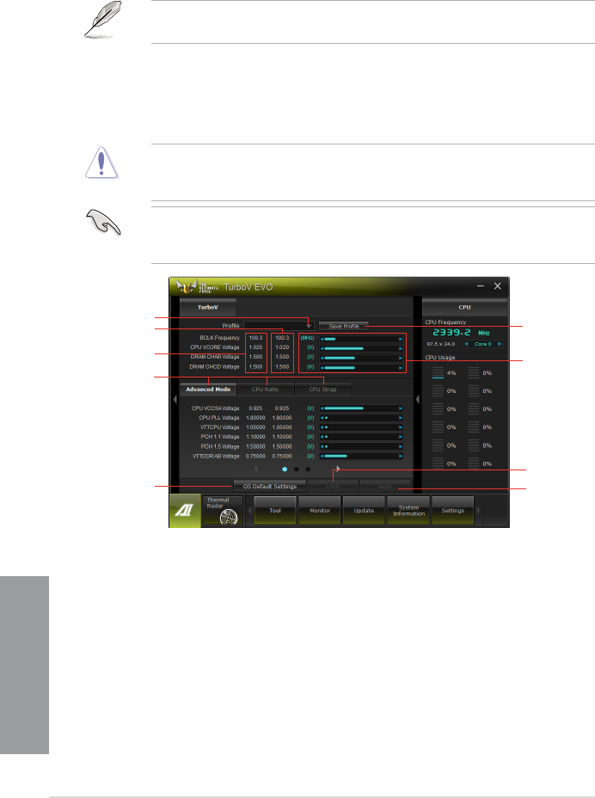The image size is (595, 798).
Task: Click the Apply button
Action: point(385,487)
